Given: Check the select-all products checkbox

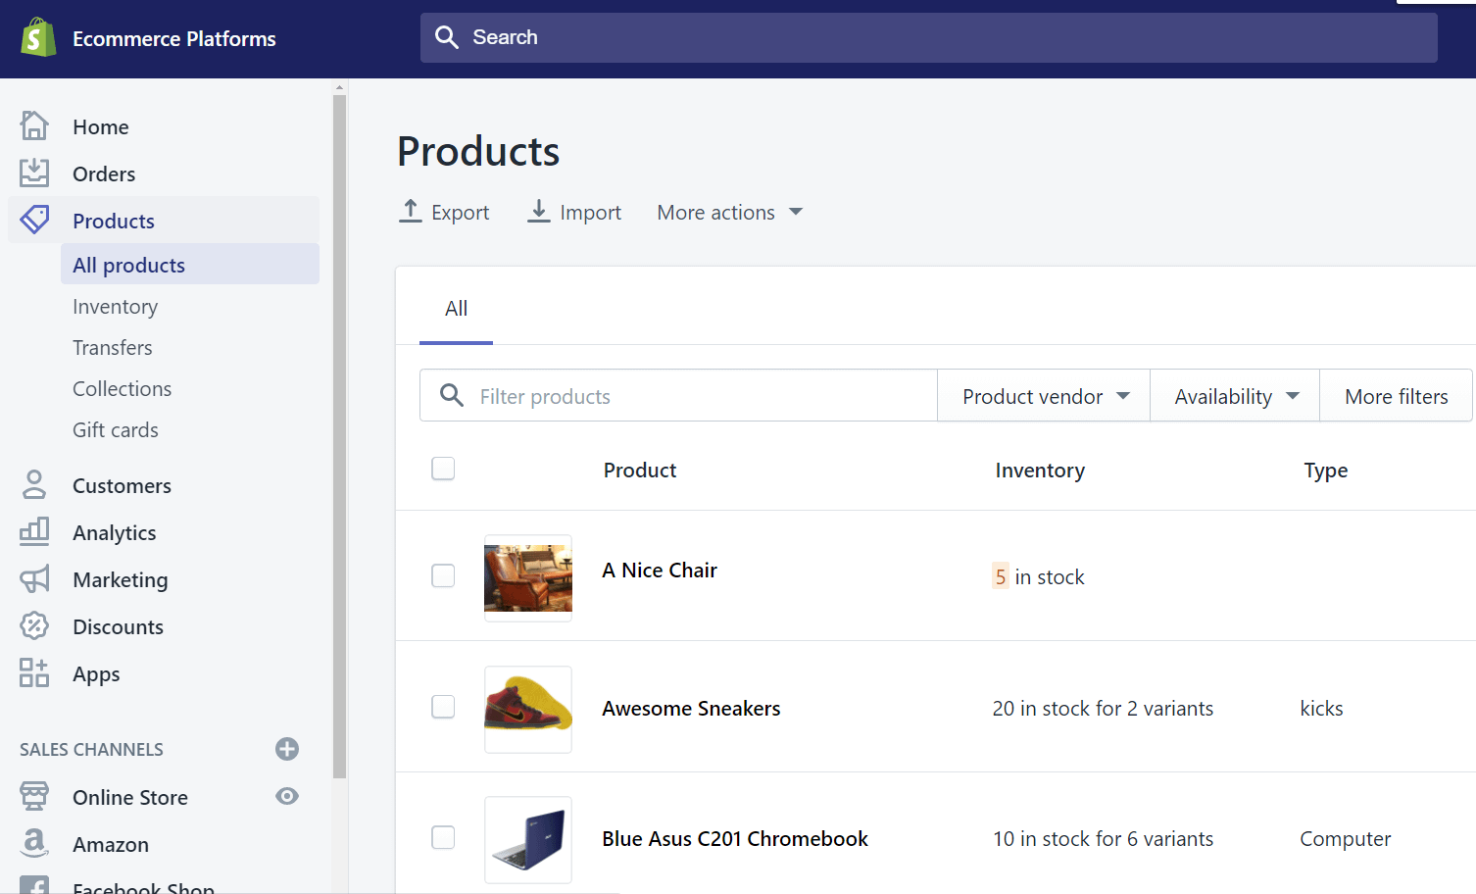Looking at the screenshot, I should click(x=443, y=469).
